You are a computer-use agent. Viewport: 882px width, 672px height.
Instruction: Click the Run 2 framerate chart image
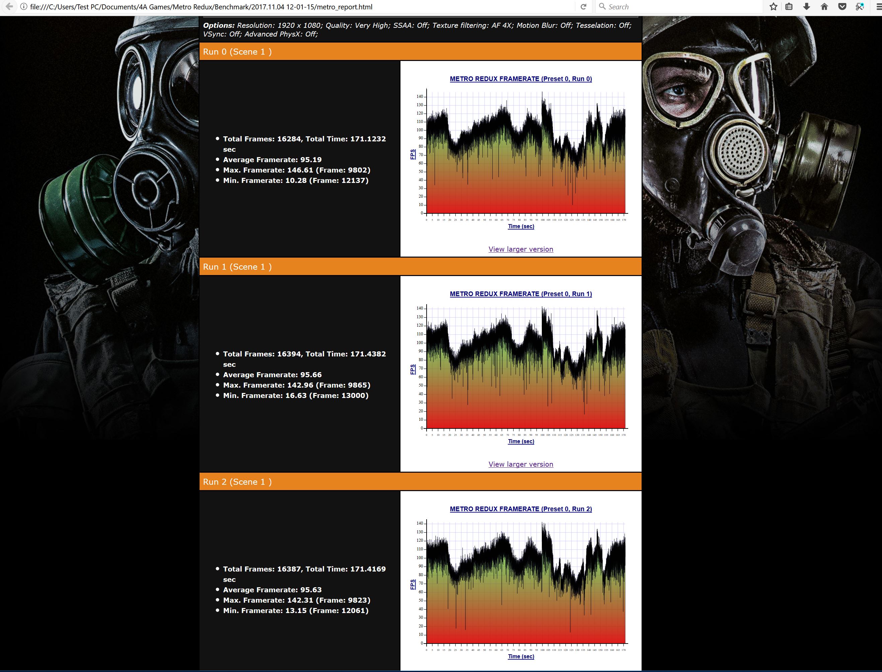pos(521,584)
